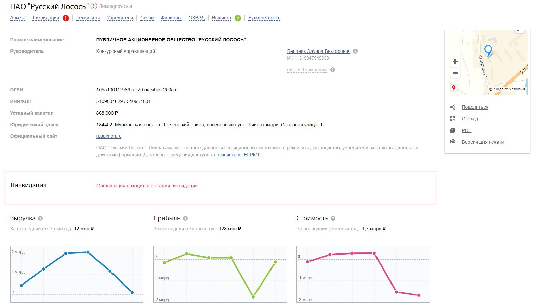Open Бердник Эдуард Викторович profile link
This screenshot has width=556, height=305.
319,52
